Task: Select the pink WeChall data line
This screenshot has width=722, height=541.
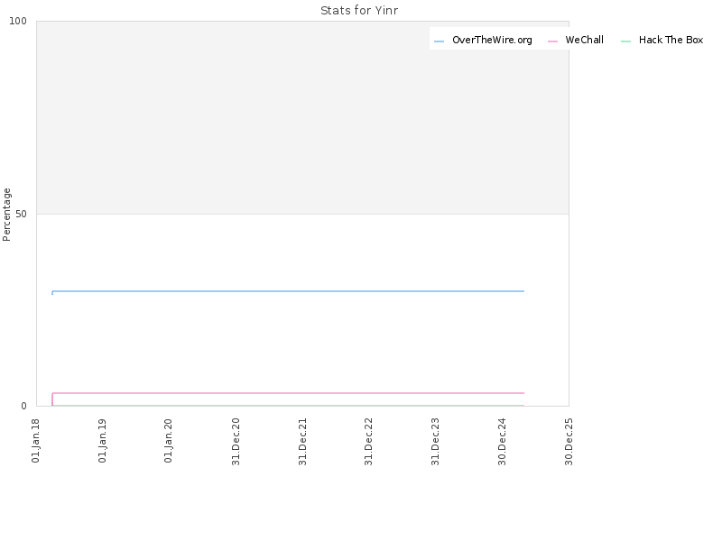Action: pyautogui.click(x=288, y=393)
